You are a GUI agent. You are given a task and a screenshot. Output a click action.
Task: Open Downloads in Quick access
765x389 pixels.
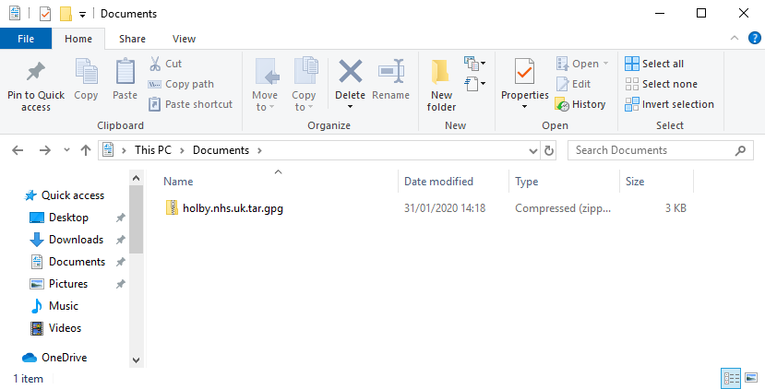coord(76,240)
